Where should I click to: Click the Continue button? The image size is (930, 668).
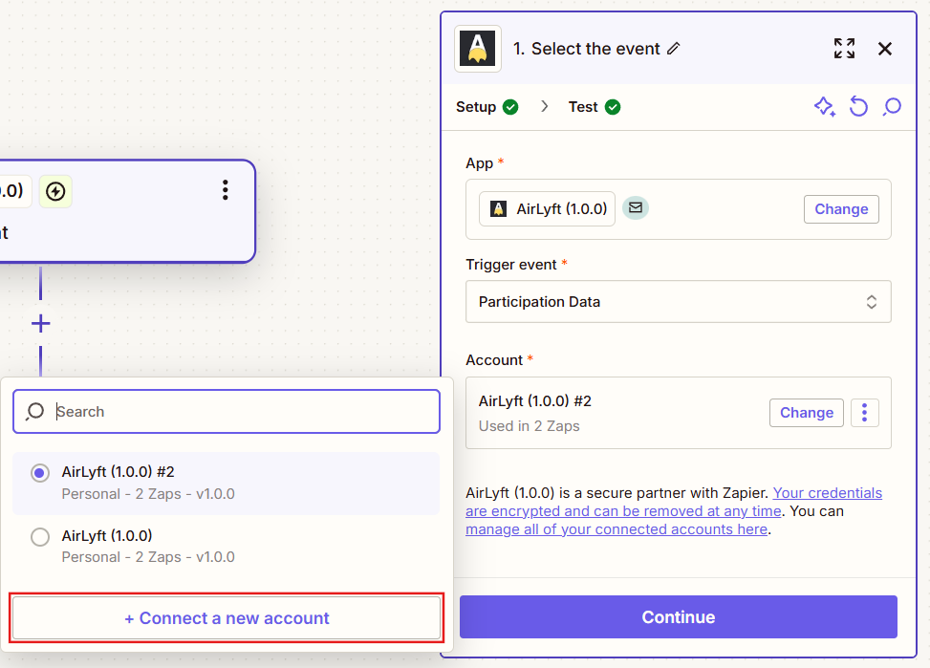[678, 617]
